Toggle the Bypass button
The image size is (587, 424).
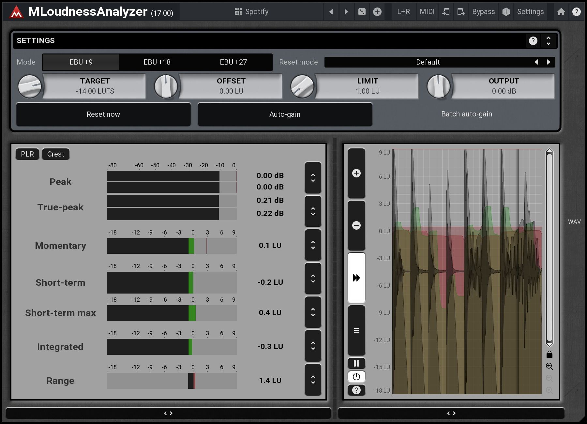[x=483, y=12]
